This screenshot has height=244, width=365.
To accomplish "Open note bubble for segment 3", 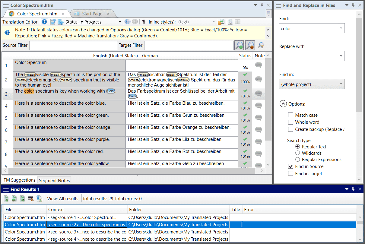I will 259,93.
